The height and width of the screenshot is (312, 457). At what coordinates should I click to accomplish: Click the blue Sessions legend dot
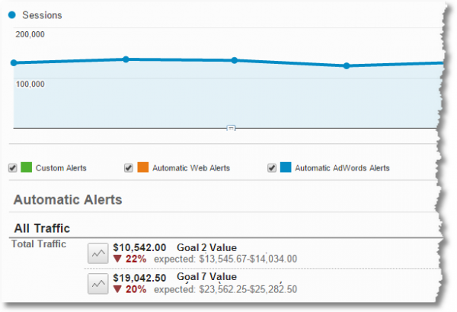point(12,14)
